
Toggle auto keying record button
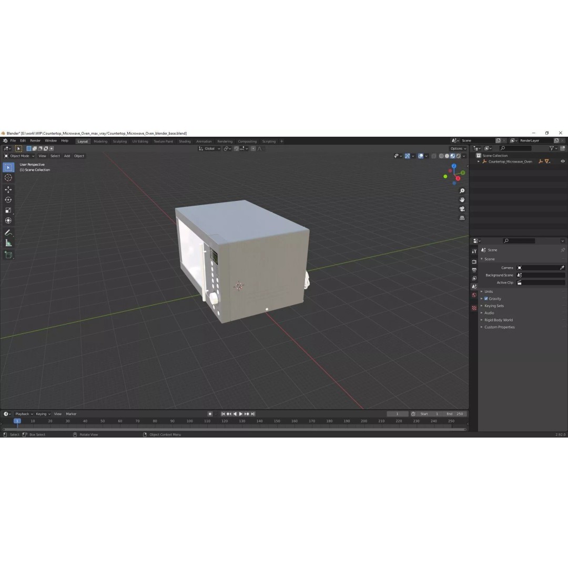210,414
